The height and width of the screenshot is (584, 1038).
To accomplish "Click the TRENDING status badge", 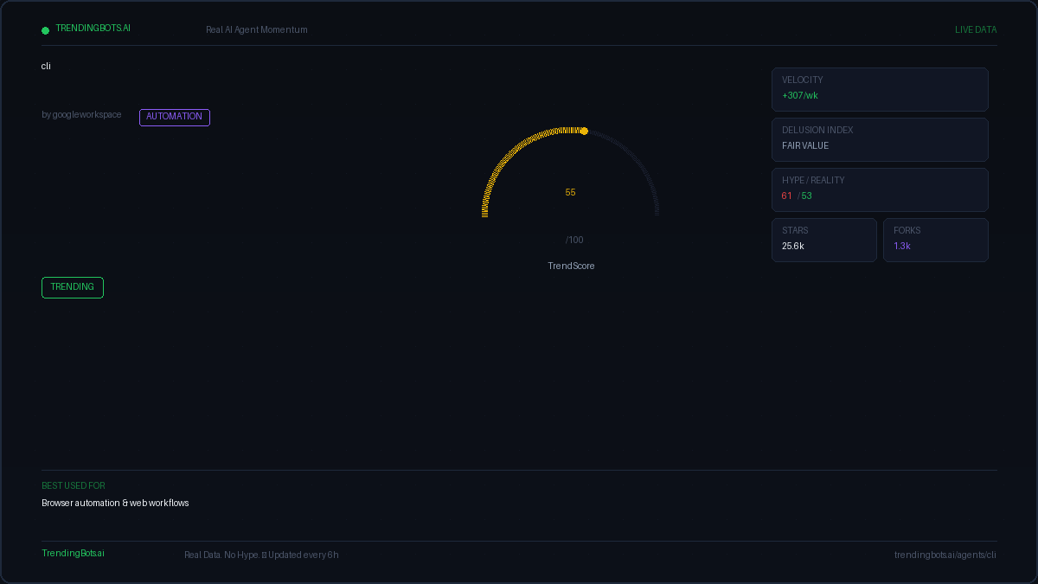I will coord(73,287).
